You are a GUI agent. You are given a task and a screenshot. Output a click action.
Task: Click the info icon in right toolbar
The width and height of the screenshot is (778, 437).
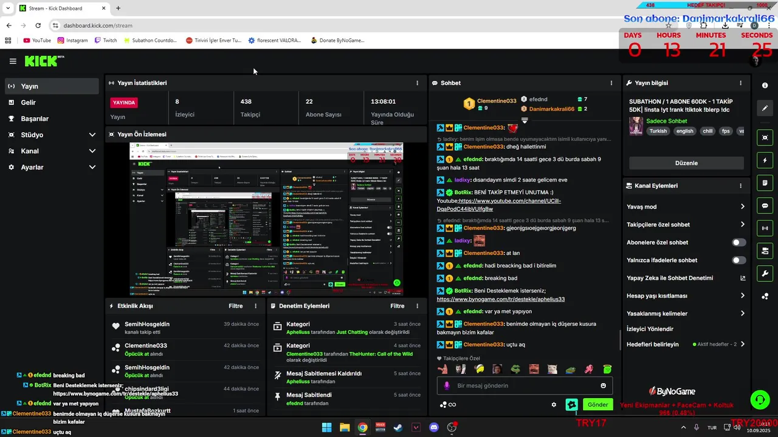pos(765,86)
